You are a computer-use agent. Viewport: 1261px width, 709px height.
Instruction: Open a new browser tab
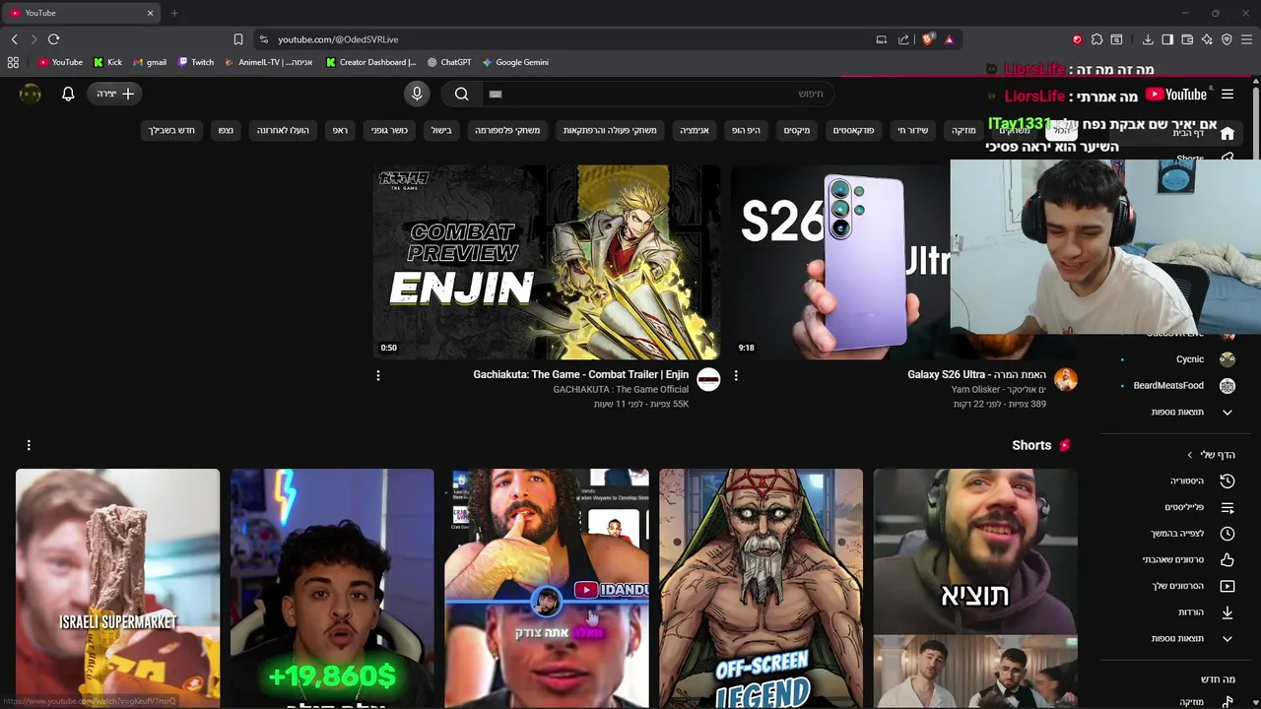[174, 13]
